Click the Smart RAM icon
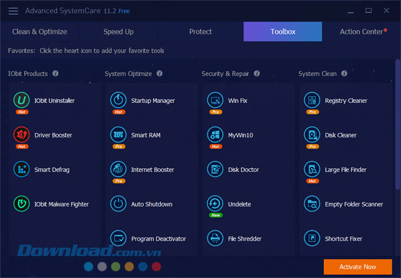 118,134
